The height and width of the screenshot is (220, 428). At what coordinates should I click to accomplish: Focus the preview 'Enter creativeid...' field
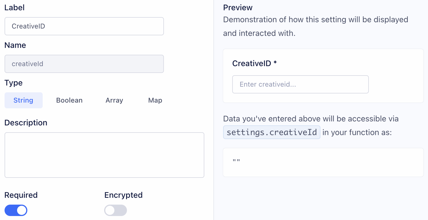(301, 84)
